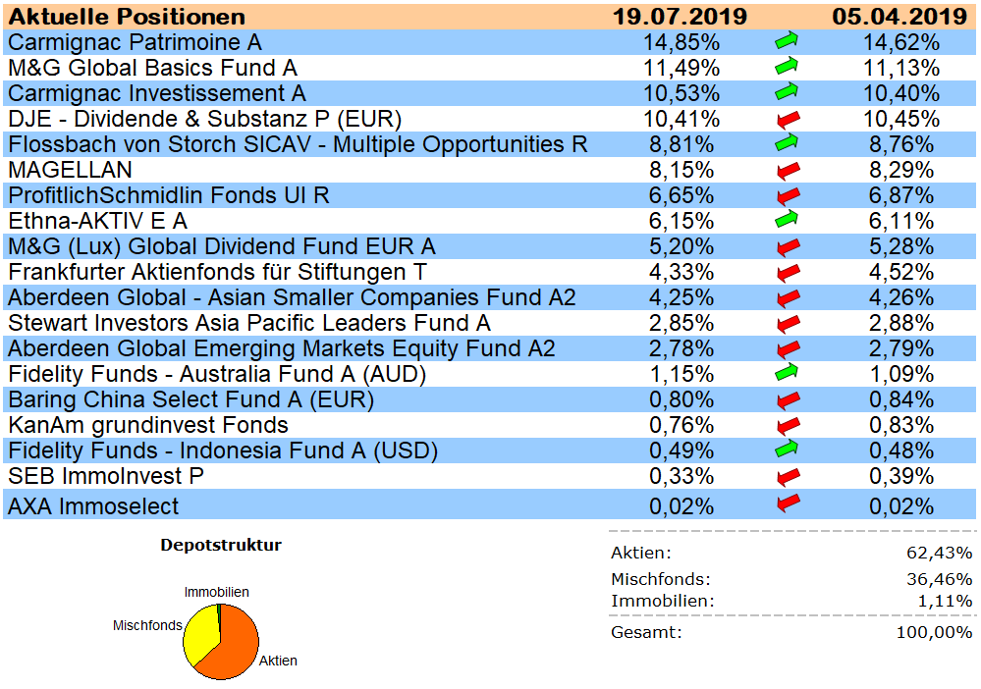The image size is (981, 689).
Task: Click the red arrow in the MAGELLAN row
Action: tap(787, 170)
